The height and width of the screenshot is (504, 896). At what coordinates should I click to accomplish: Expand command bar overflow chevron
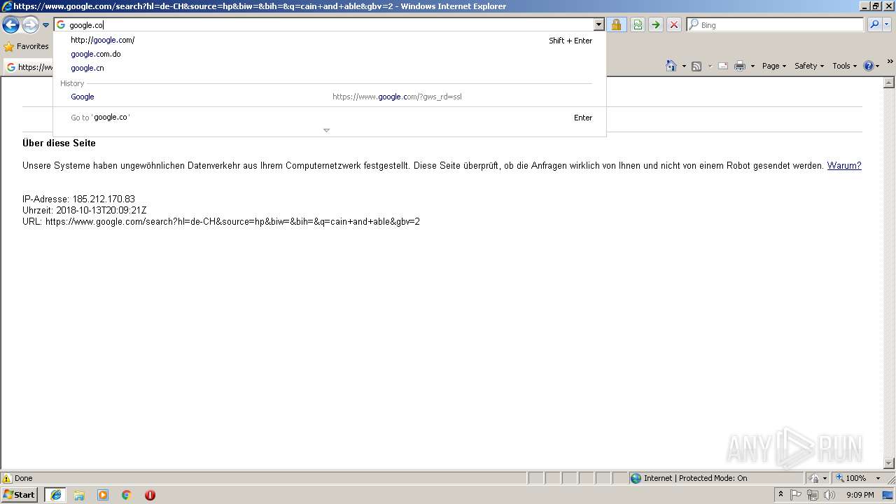(890, 62)
